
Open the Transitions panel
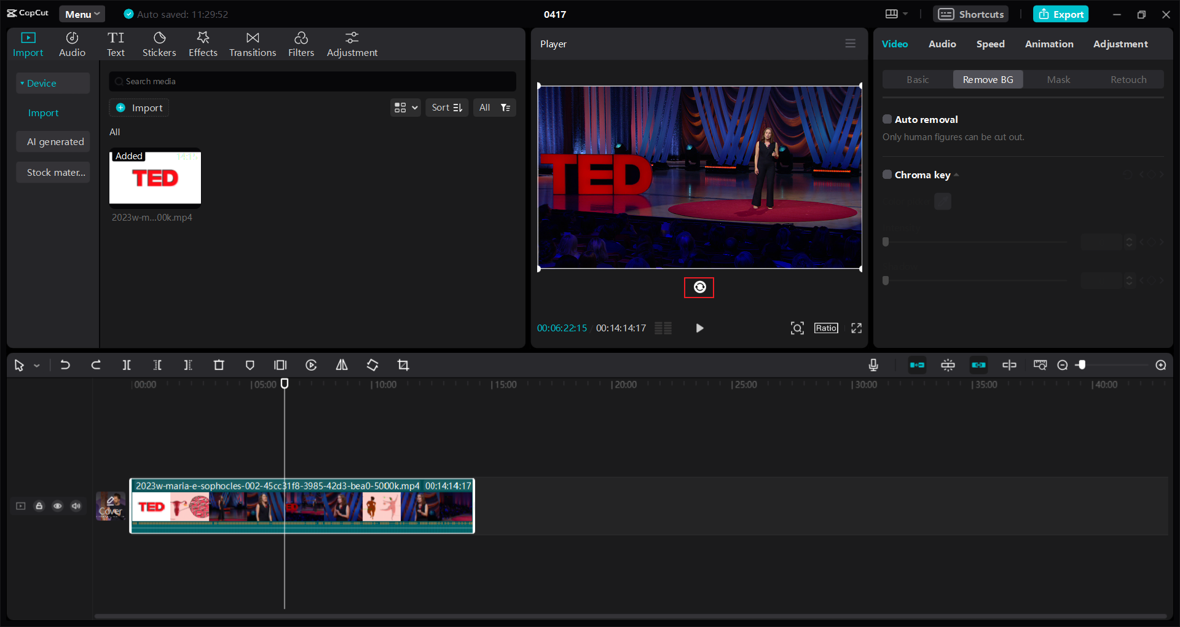252,43
